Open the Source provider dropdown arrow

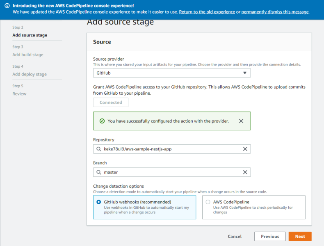pos(245,73)
